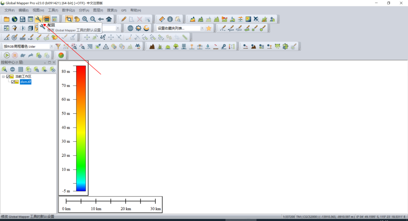Click the Control Center options ellipsis icon
Image resolution: width=408 pixels, height=221 pixels.
pos(12,69)
